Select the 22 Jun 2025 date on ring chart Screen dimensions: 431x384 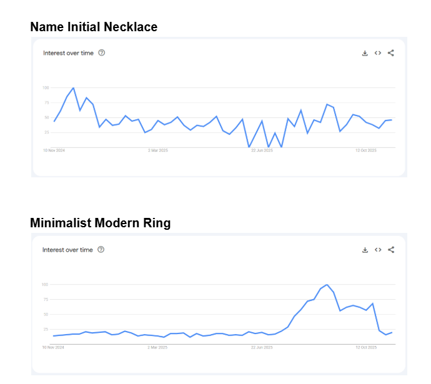click(x=263, y=347)
